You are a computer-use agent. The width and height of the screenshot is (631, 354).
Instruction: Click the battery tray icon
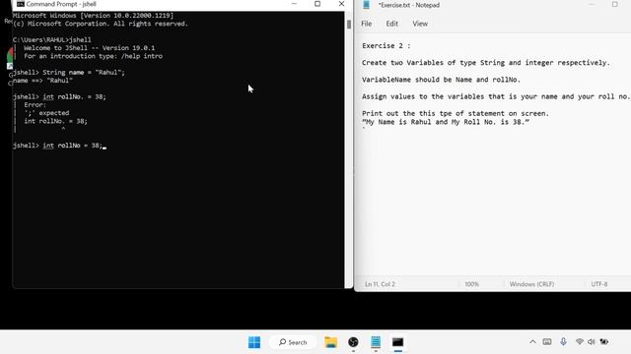pos(604,342)
